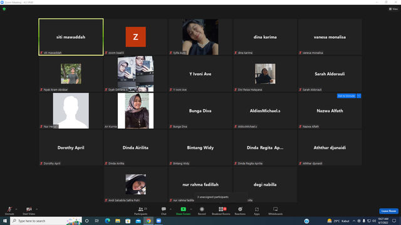Screen dimensions: 401x225
Task: Select Divi Reiza Hutayana's photo tile
Action: (265, 74)
